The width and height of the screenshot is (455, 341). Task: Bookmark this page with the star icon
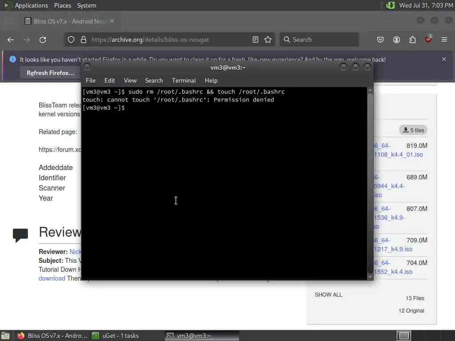[268, 40]
